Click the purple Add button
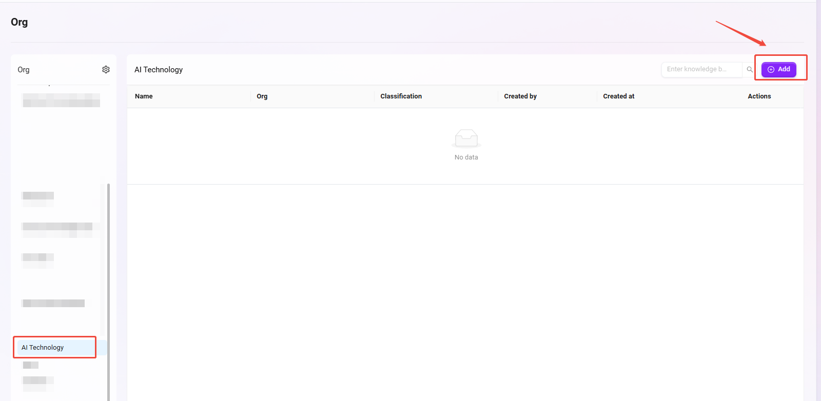The width and height of the screenshot is (821, 401). click(x=778, y=69)
